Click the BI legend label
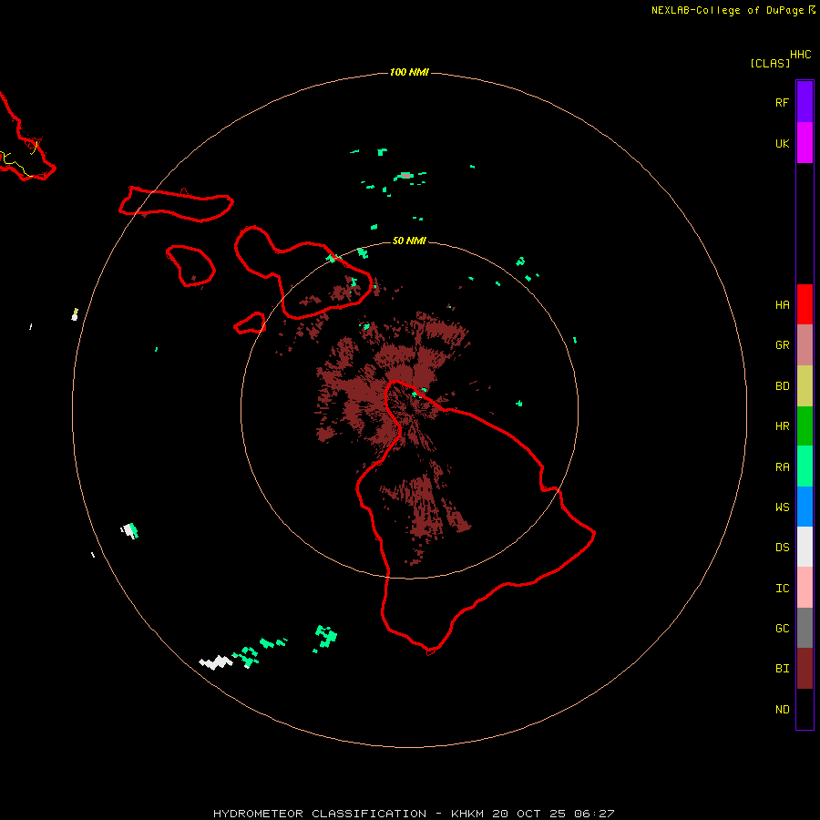This screenshot has height=820, width=820. (782, 669)
